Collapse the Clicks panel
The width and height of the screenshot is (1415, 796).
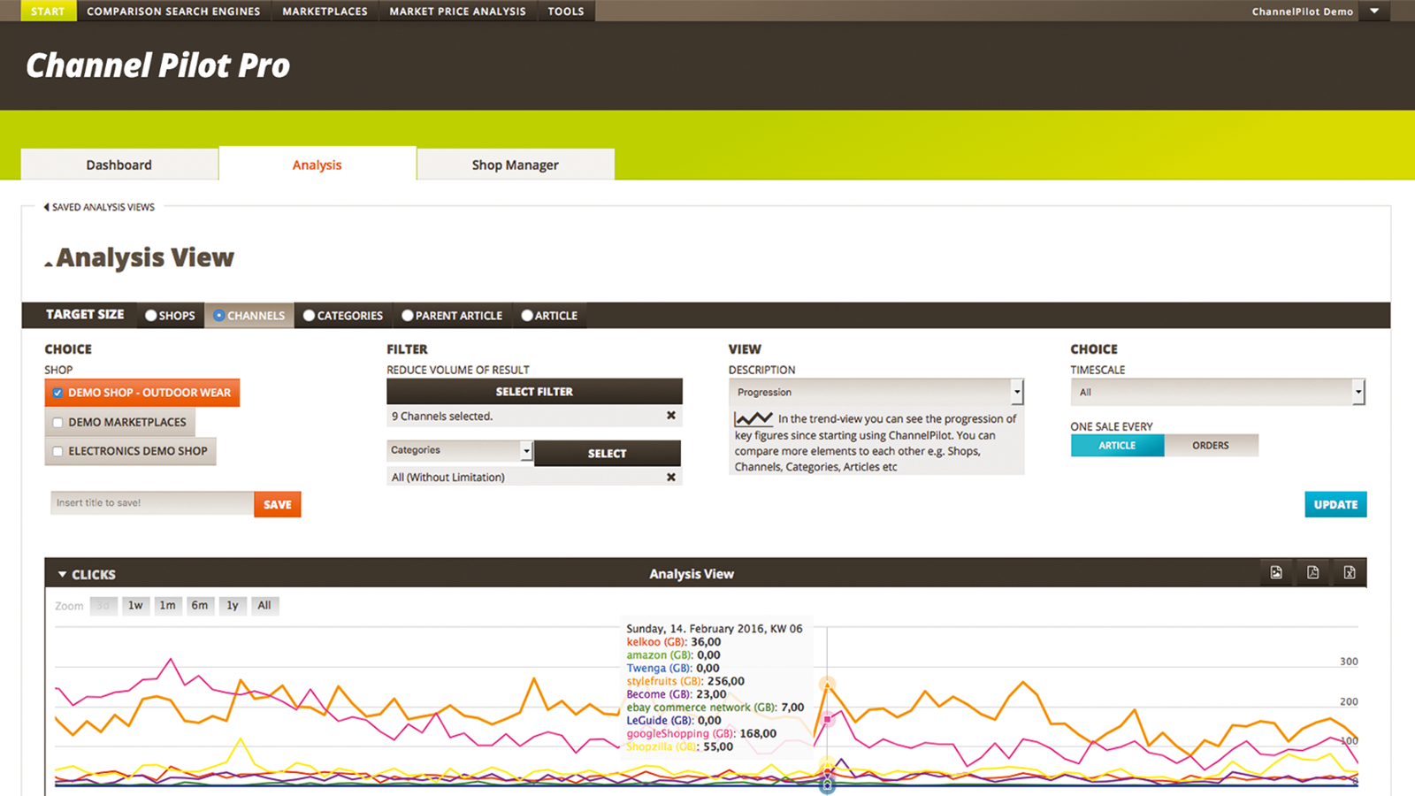(61, 574)
